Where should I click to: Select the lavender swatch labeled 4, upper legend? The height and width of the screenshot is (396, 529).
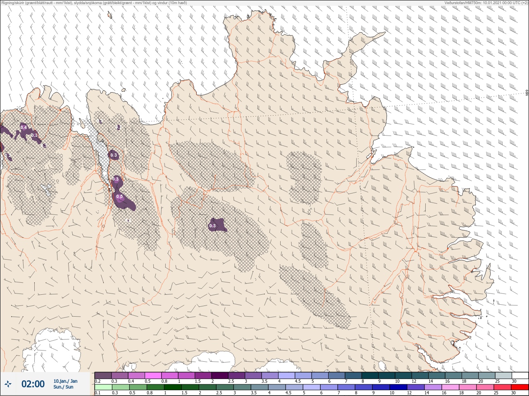click(x=287, y=375)
